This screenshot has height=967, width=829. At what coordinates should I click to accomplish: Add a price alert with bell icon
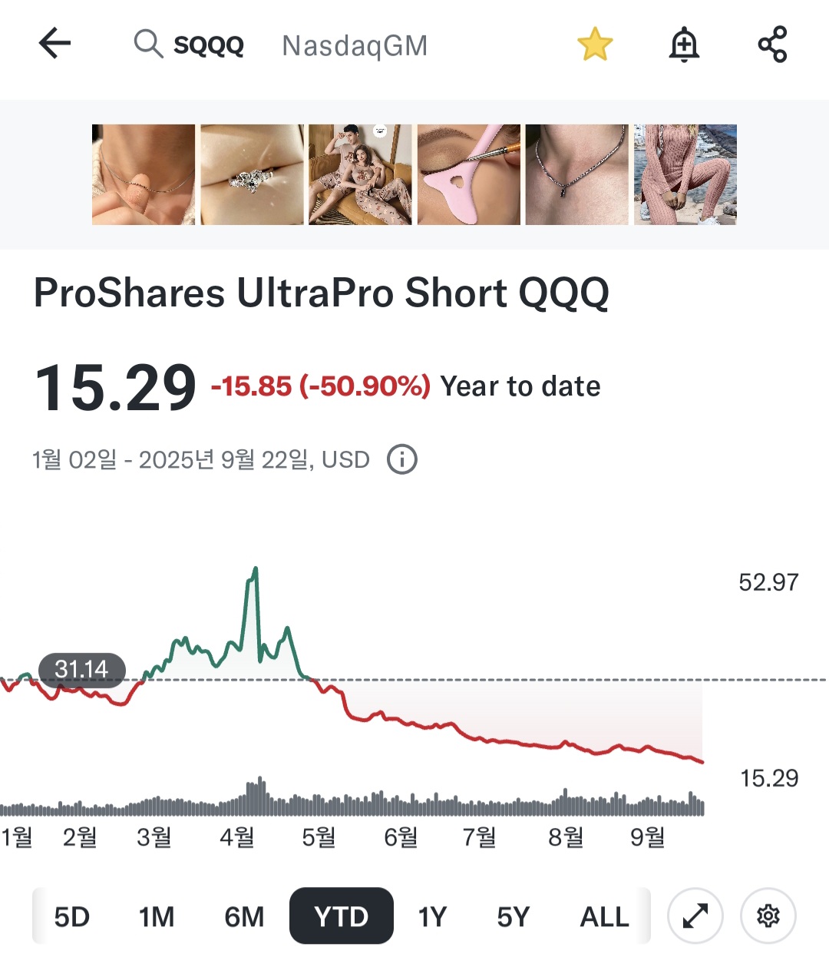pyautogui.click(x=684, y=45)
